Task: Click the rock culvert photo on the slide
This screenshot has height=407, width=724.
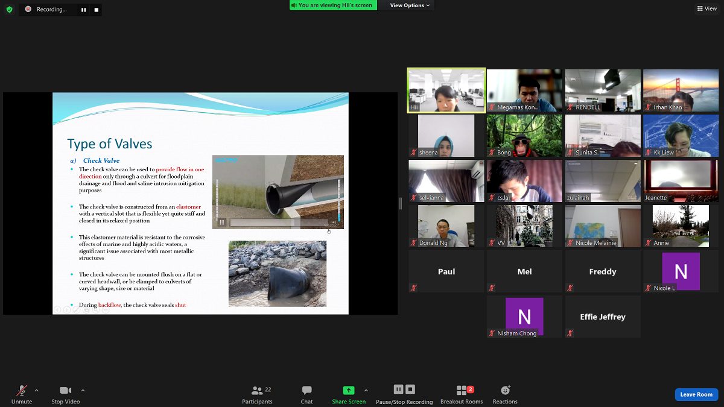Action: [x=278, y=274]
